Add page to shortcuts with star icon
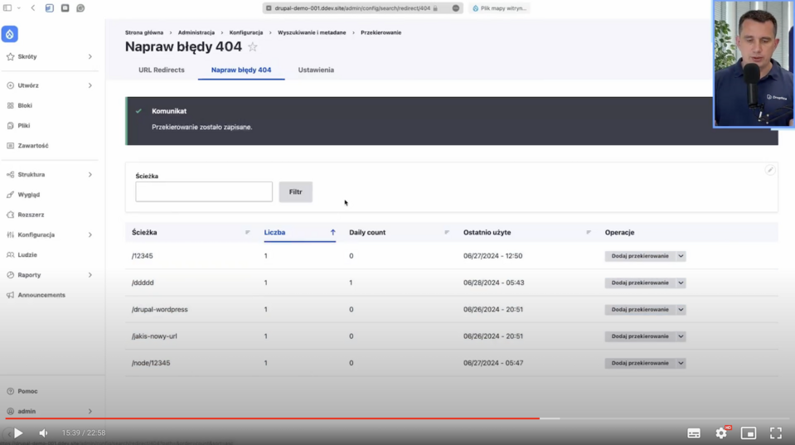The width and height of the screenshot is (795, 445). click(x=253, y=47)
